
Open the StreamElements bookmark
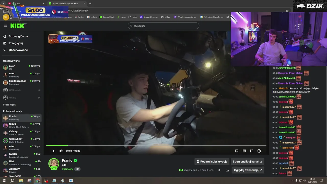[x=149, y=17]
